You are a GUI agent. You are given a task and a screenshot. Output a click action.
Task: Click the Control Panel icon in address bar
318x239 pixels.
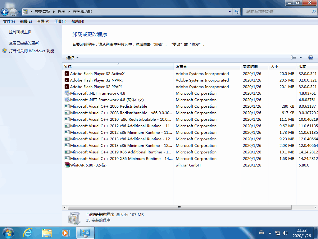pos(25,12)
